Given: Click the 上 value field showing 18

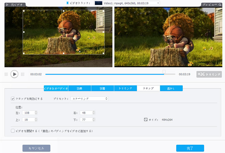Looking at the screenshot, I should pyautogui.click(x=28, y=120).
